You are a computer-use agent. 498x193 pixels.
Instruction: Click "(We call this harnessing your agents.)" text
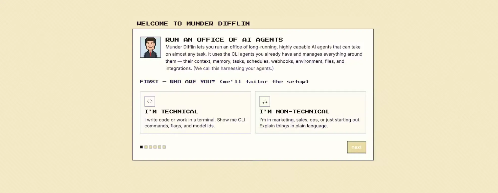(x=234, y=68)
